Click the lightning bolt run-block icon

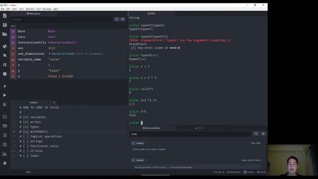(x=4, y=86)
